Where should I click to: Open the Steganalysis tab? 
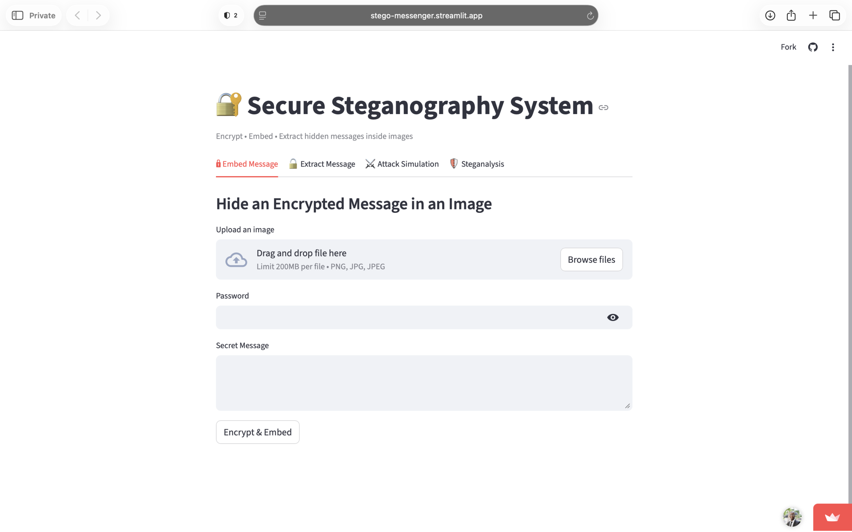(x=477, y=164)
